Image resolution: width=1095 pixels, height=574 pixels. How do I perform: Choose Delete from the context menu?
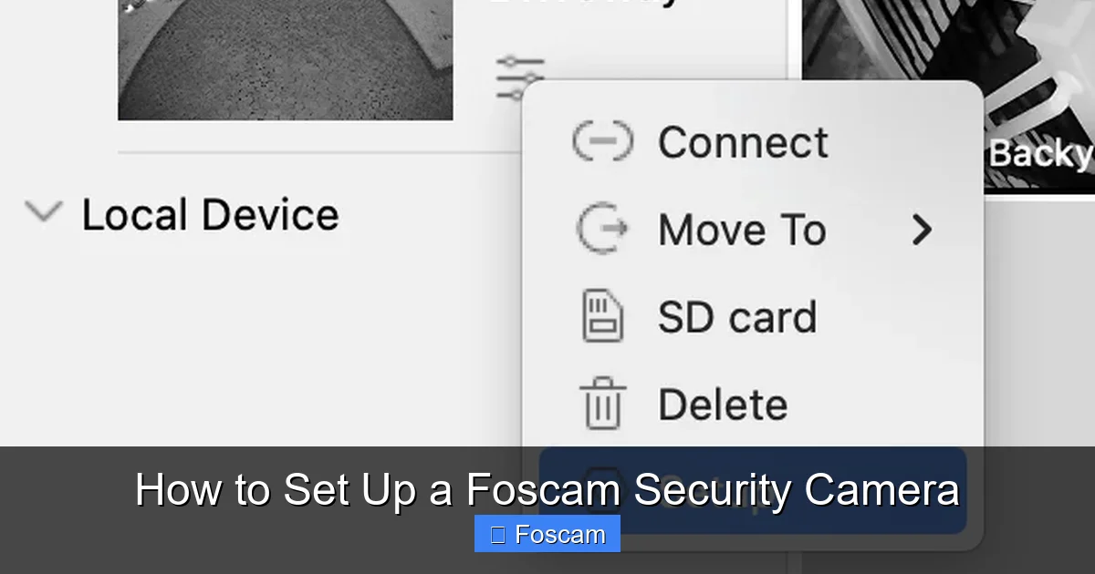point(721,404)
